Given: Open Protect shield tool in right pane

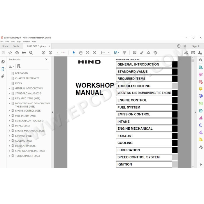Looking at the screenshot, I should 201,125.
